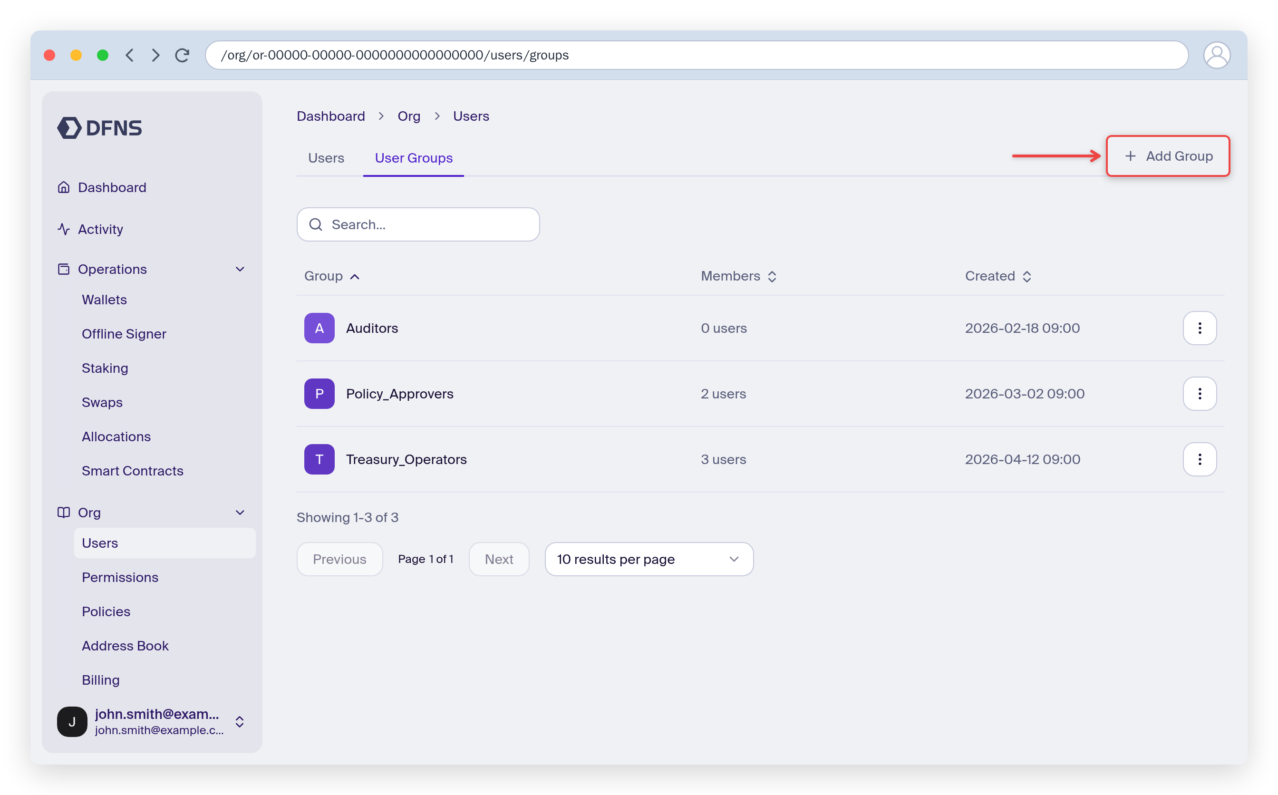Viewport: 1278px width, 795px height.
Task: Click the Auditors group avatar
Action: coord(319,328)
